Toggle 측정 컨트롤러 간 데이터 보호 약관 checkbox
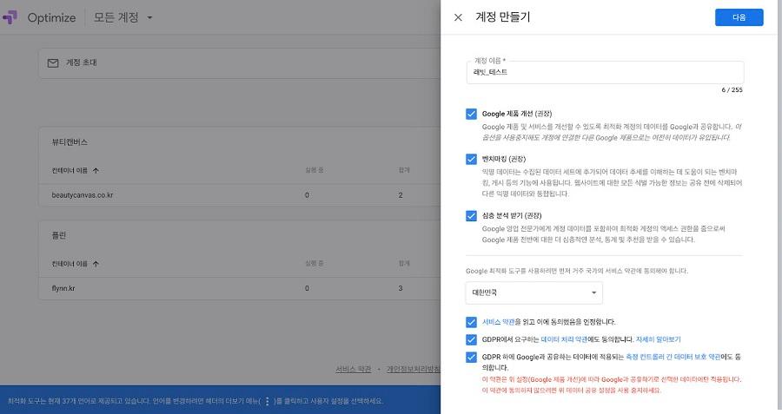The height and width of the screenshot is (414, 782). click(471, 358)
